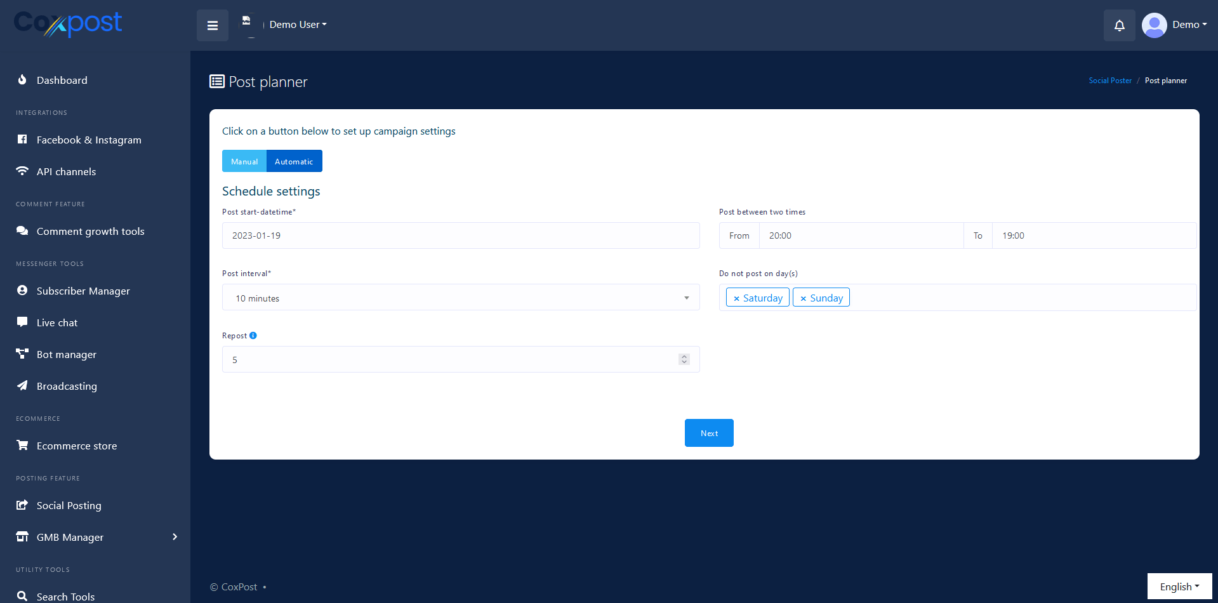
Task: Click the Broadcasting paper plane icon
Action: coord(22,386)
